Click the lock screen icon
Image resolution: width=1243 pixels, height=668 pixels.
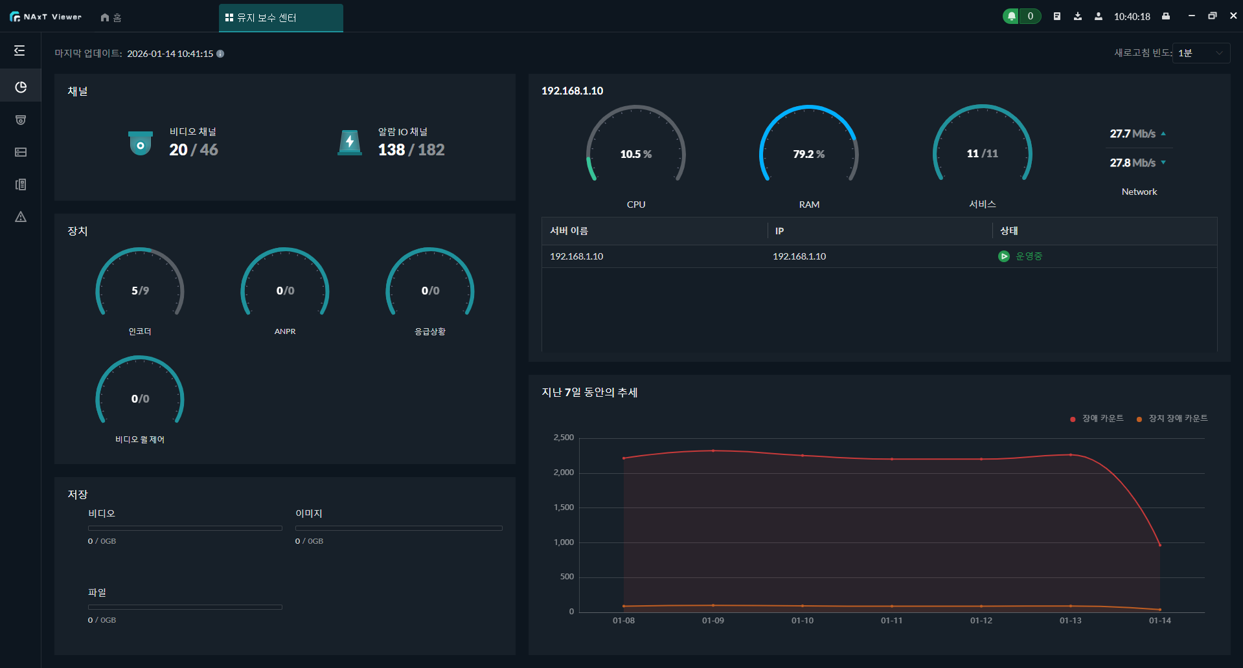point(1166,16)
